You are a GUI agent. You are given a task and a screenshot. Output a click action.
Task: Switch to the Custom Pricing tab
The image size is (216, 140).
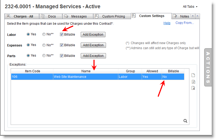(112, 16)
